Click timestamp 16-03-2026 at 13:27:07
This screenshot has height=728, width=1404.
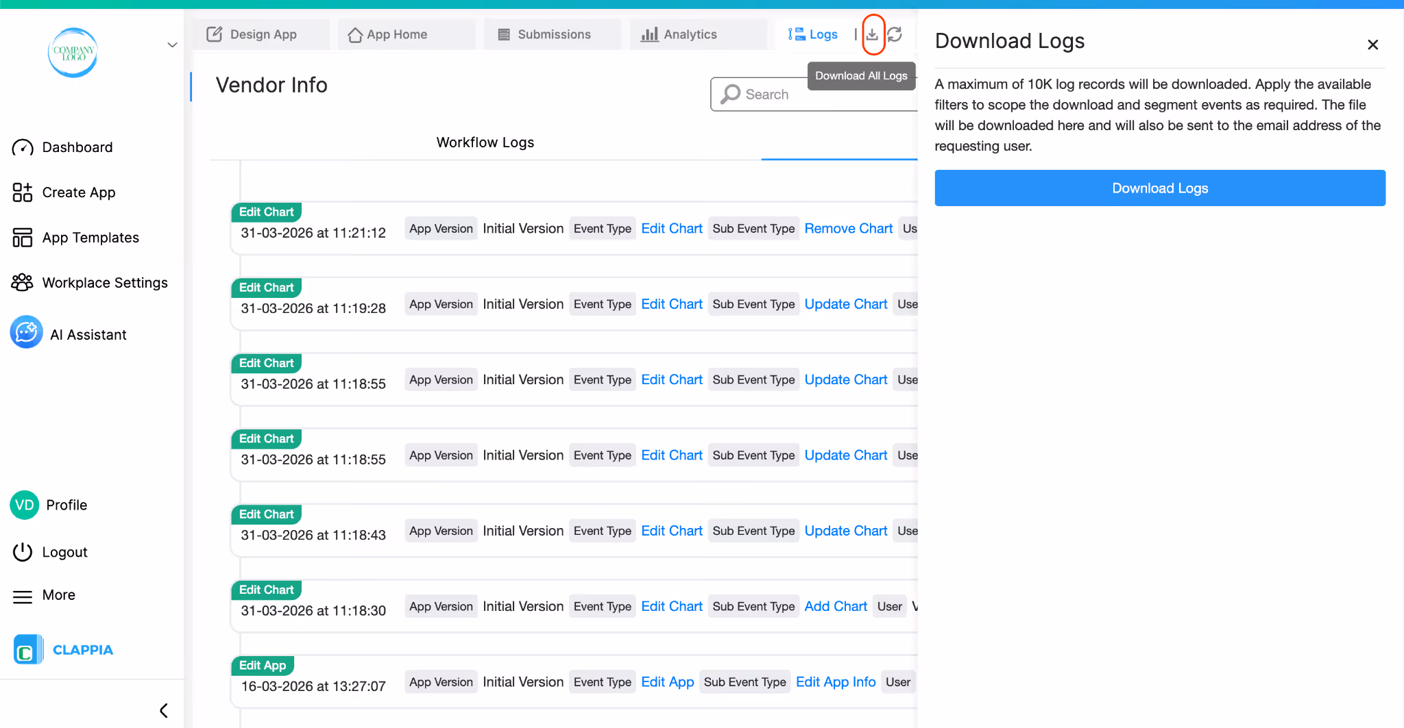(313, 686)
